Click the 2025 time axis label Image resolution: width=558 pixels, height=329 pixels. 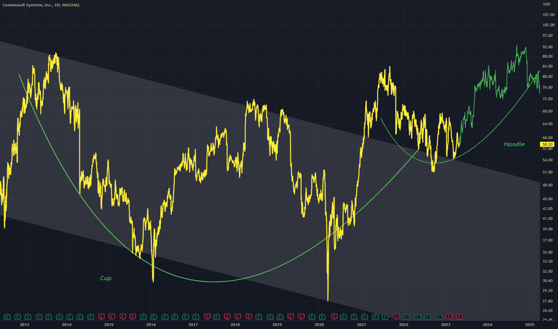(x=529, y=324)
